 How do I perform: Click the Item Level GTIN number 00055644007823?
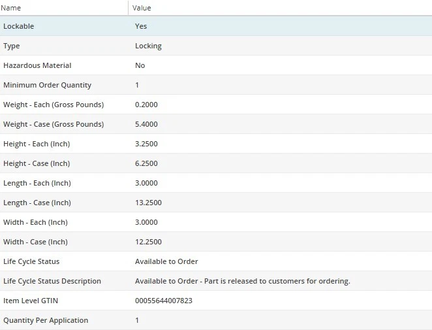pos(163,301)
